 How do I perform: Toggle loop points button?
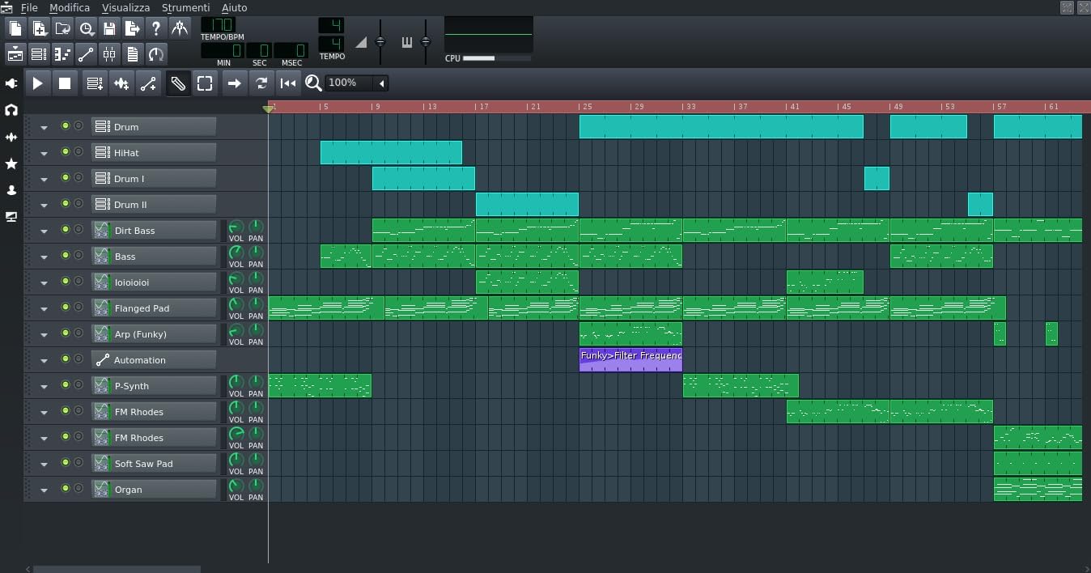[261, 83]
